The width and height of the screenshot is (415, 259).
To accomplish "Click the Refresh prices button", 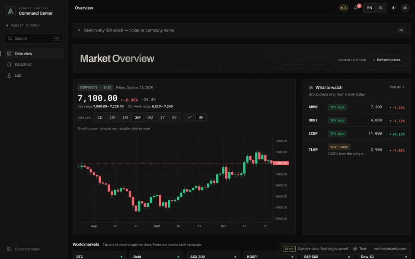I will coord(386,60).
